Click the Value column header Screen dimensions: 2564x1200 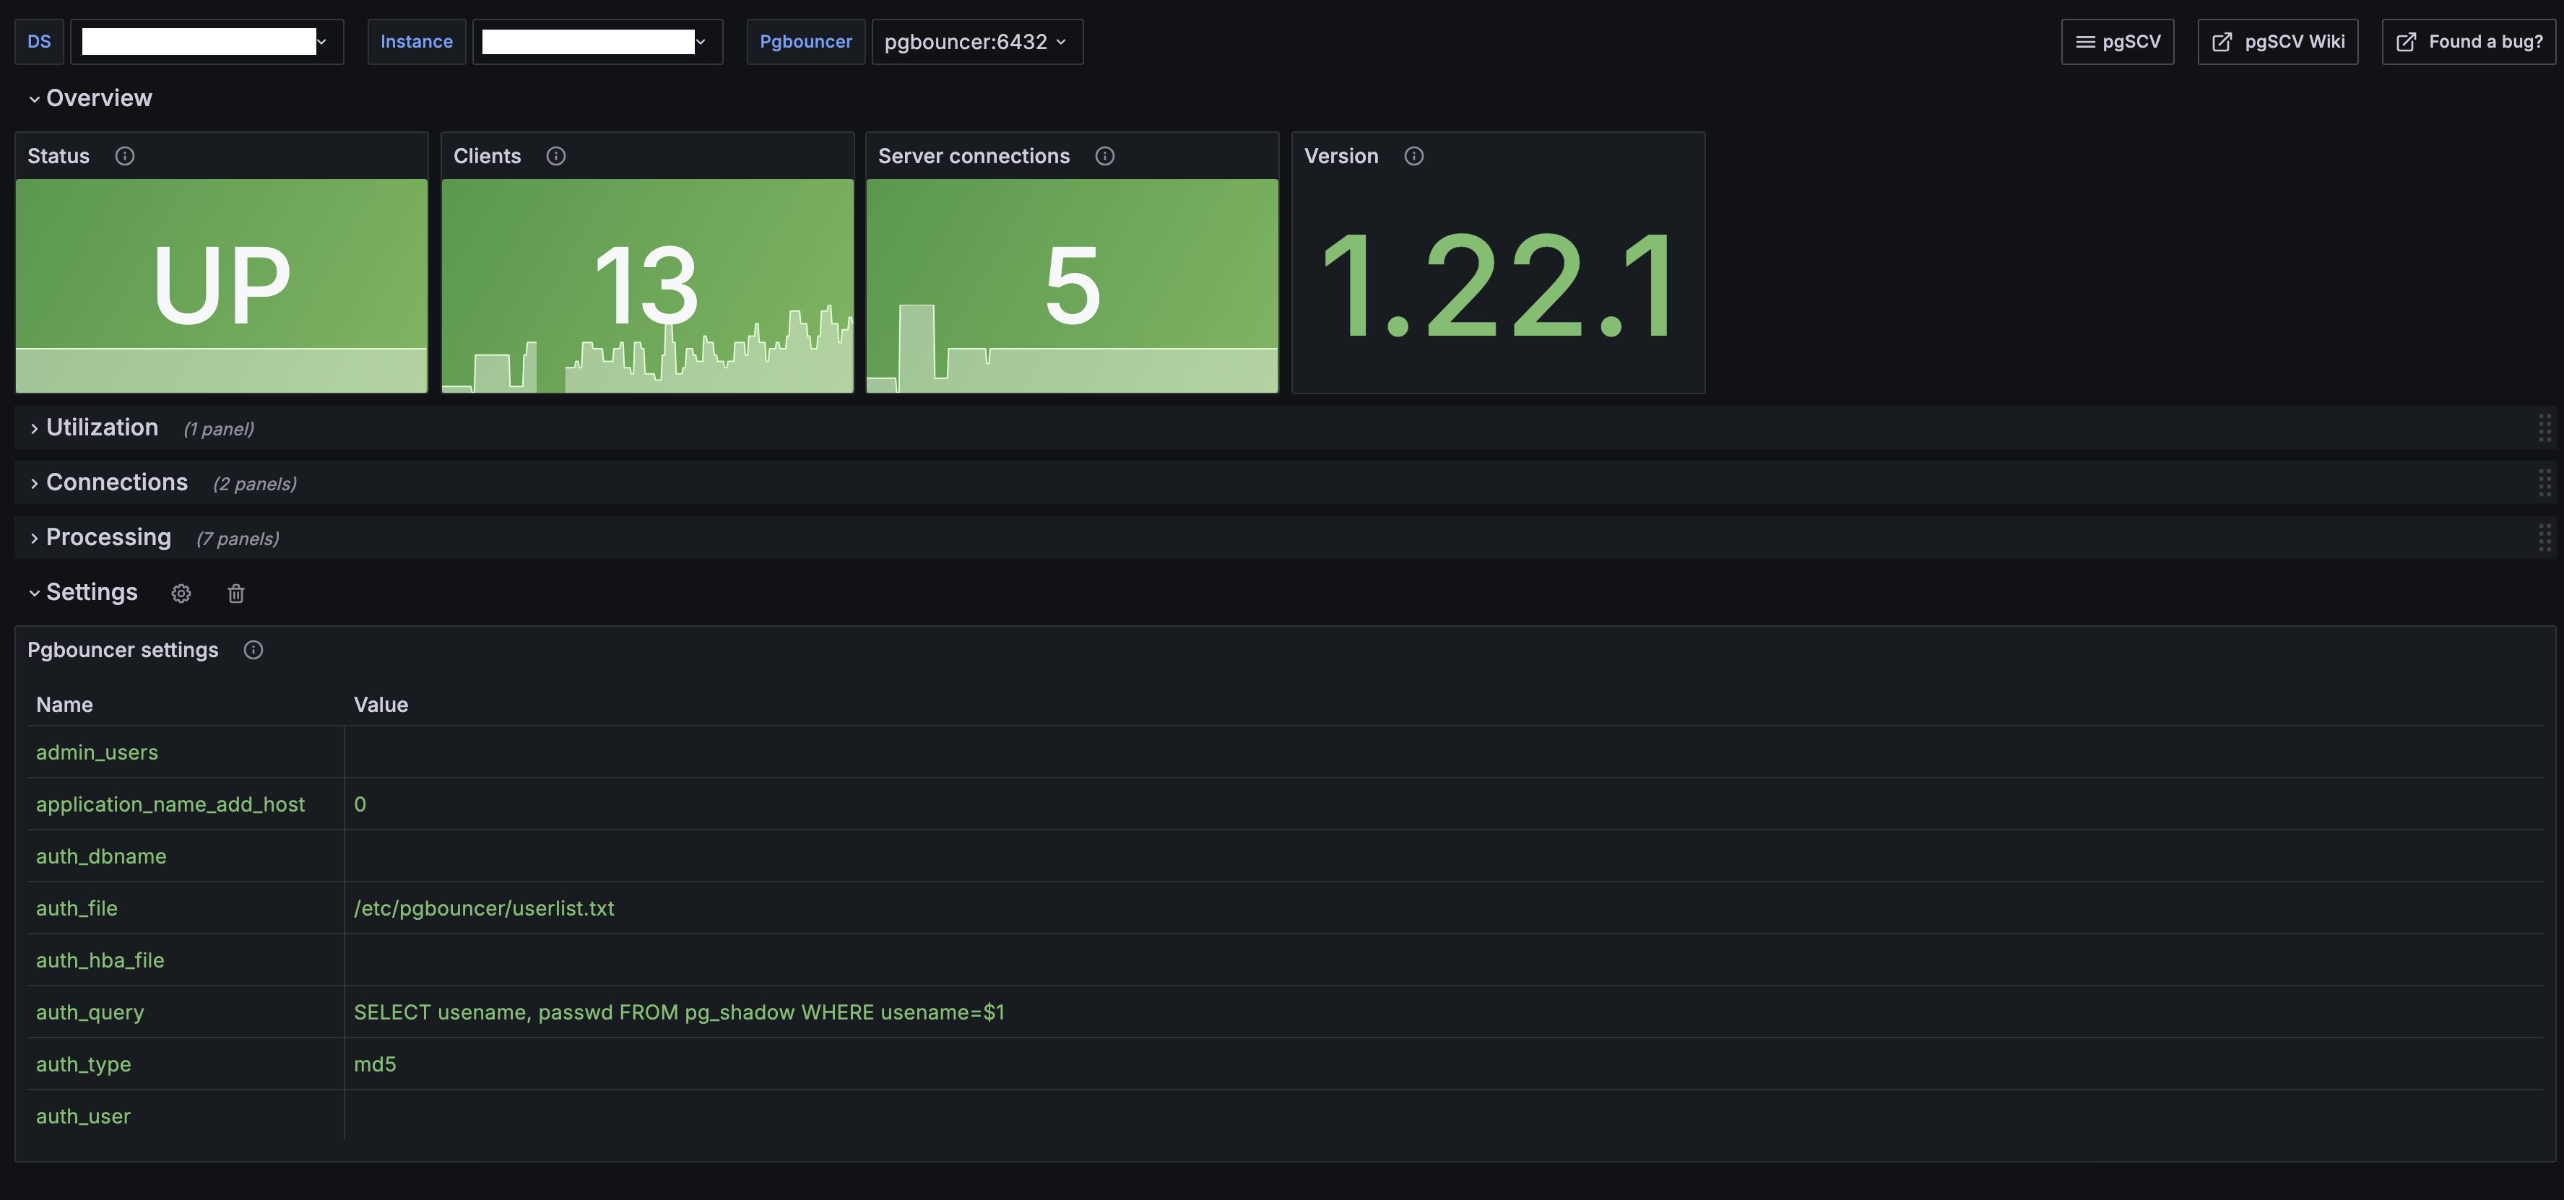point(381,705)
